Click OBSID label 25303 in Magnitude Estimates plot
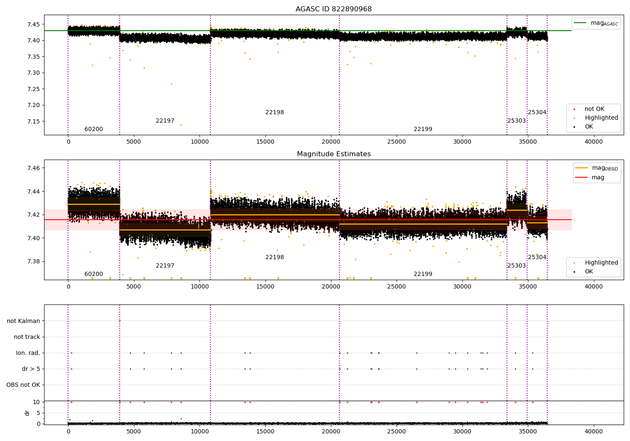Image resolution: width=630 pixels, height=441 pixels. [x=517, y=266]
